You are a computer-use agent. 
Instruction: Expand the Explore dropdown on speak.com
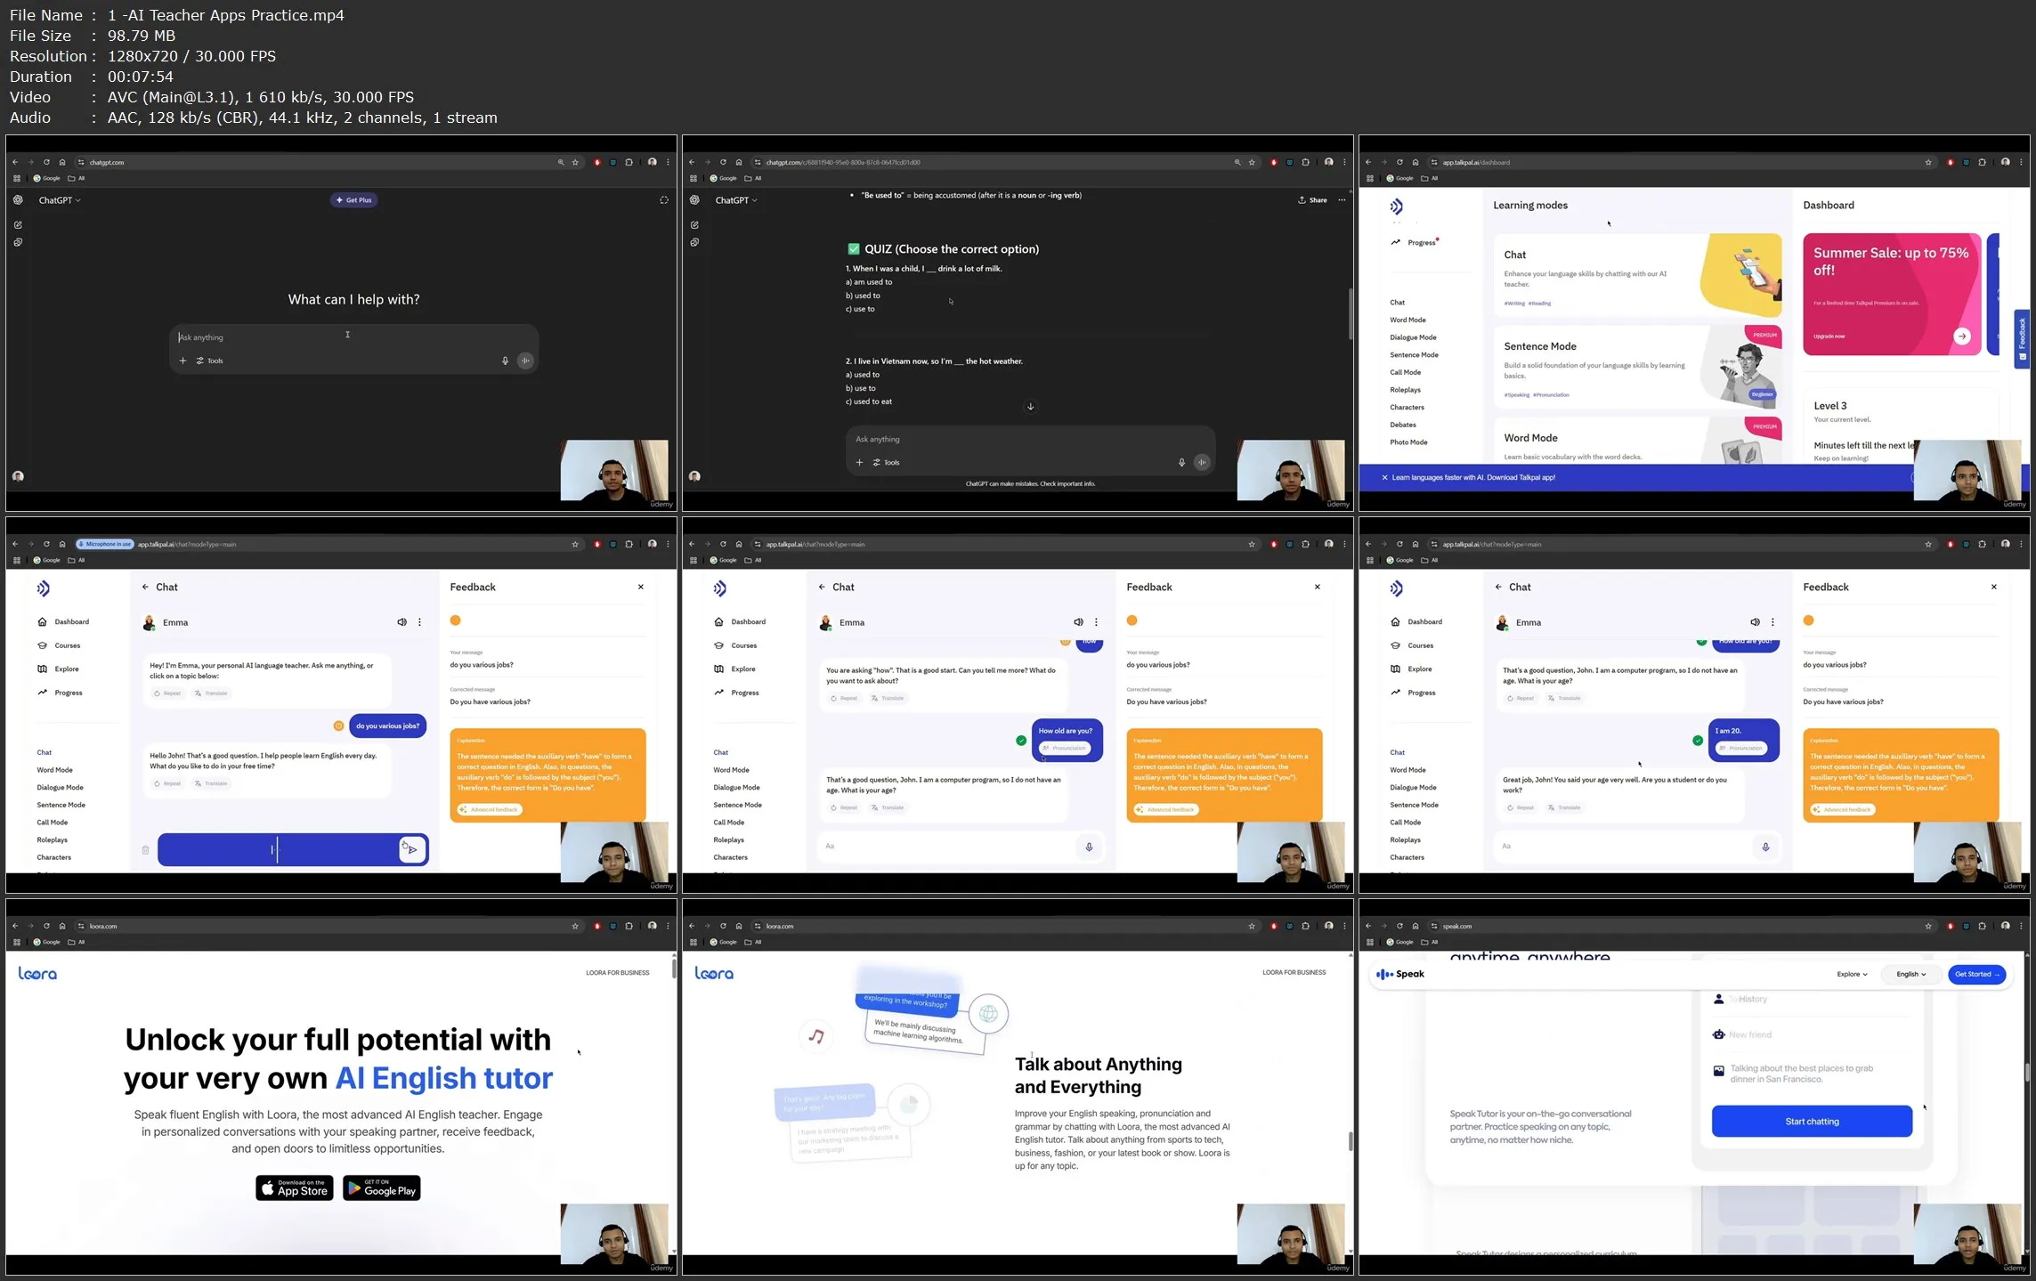tap(1852, 975)
